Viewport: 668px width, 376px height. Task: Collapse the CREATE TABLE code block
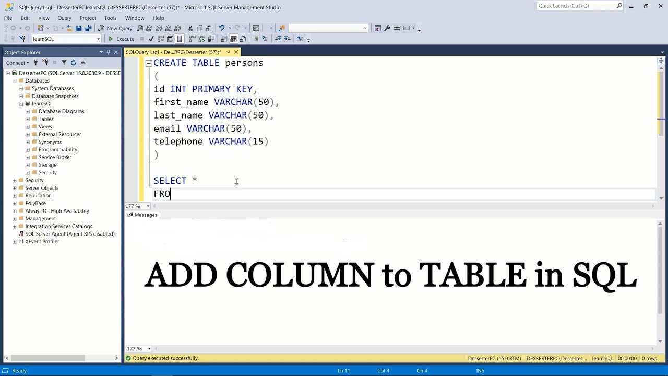click(149, 63)
